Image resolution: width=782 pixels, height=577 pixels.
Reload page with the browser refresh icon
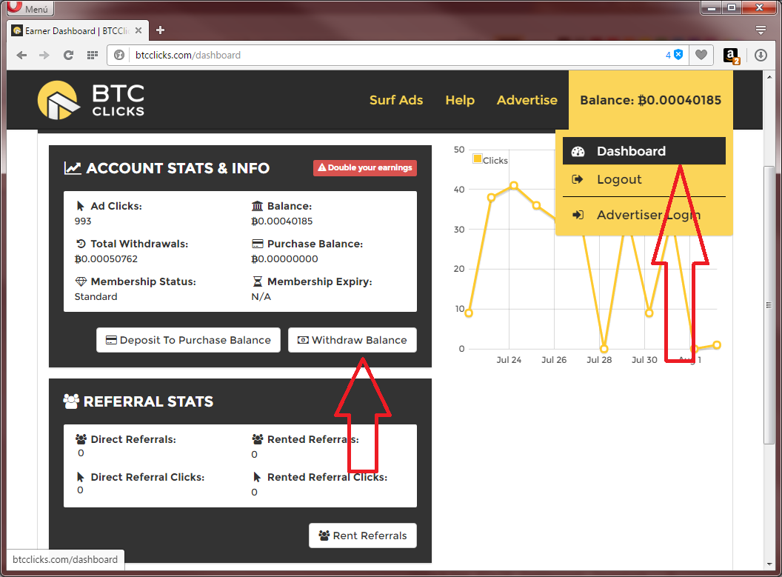[68, 55]
